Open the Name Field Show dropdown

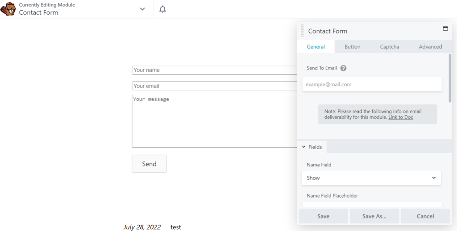[371, 178]
